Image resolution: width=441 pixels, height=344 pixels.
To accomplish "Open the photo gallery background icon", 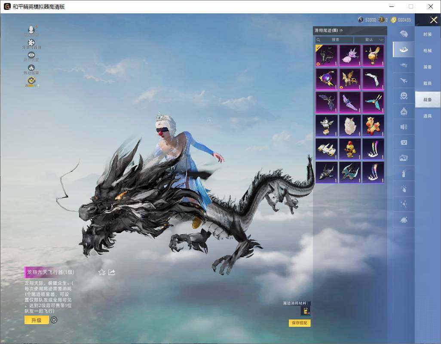I will tap(404, 158).
